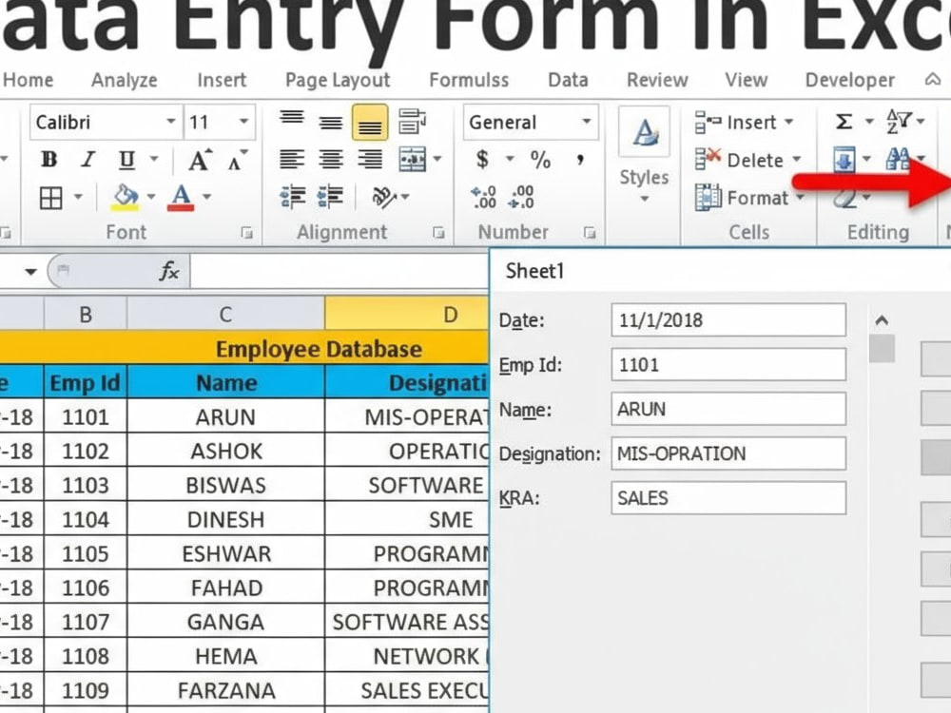The width and height of the screenshot is (951, 713).
Task: Open the Page Layout tab
Action: [338, 81]
